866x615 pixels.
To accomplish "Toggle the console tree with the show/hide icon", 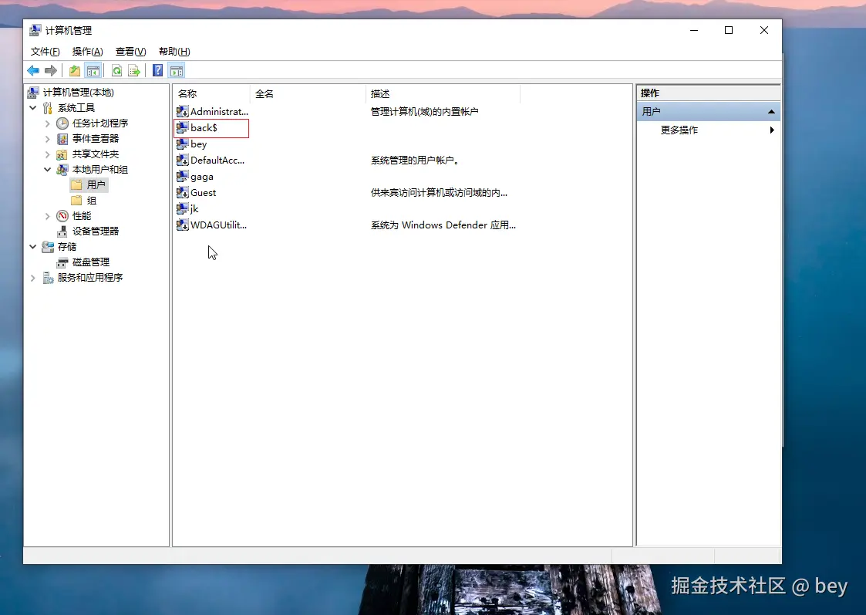I will pyautogui.click(x=93, y=70).
